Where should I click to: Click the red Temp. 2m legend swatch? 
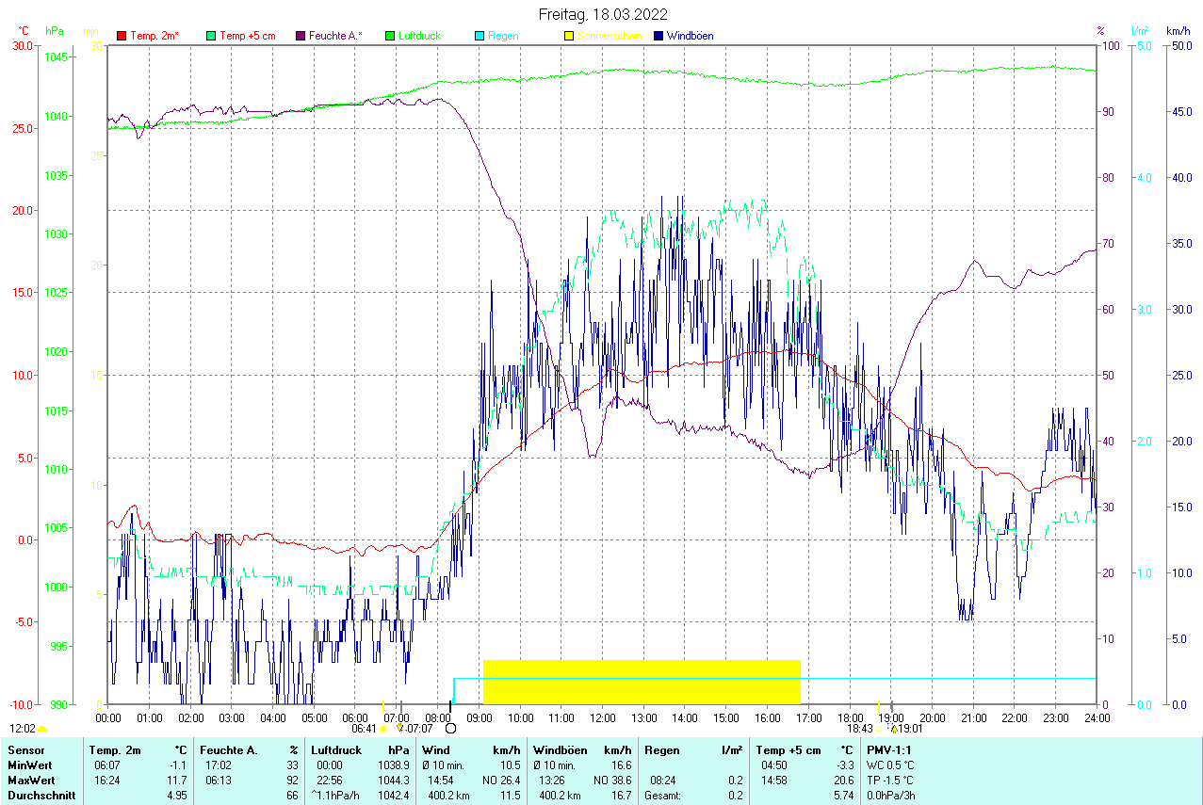click(122, 36)
